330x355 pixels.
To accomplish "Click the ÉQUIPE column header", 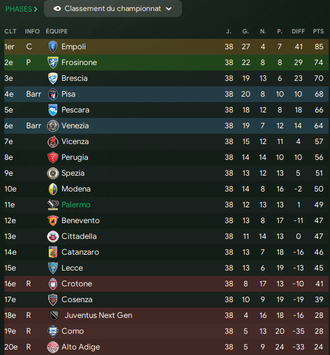I will tap(57, 31).
